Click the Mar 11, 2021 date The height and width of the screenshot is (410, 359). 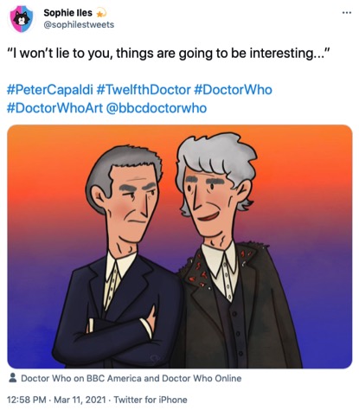click(x=80, y=400)
